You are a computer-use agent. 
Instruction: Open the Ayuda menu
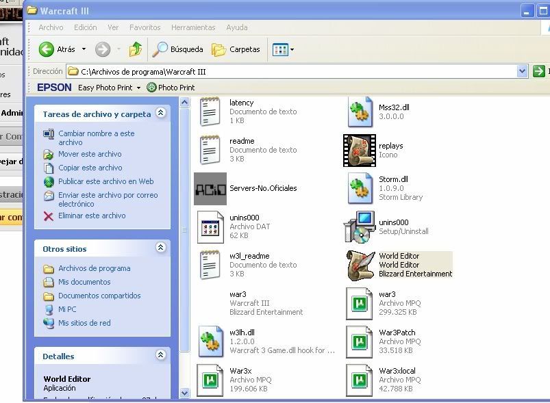tap(237, 27)
